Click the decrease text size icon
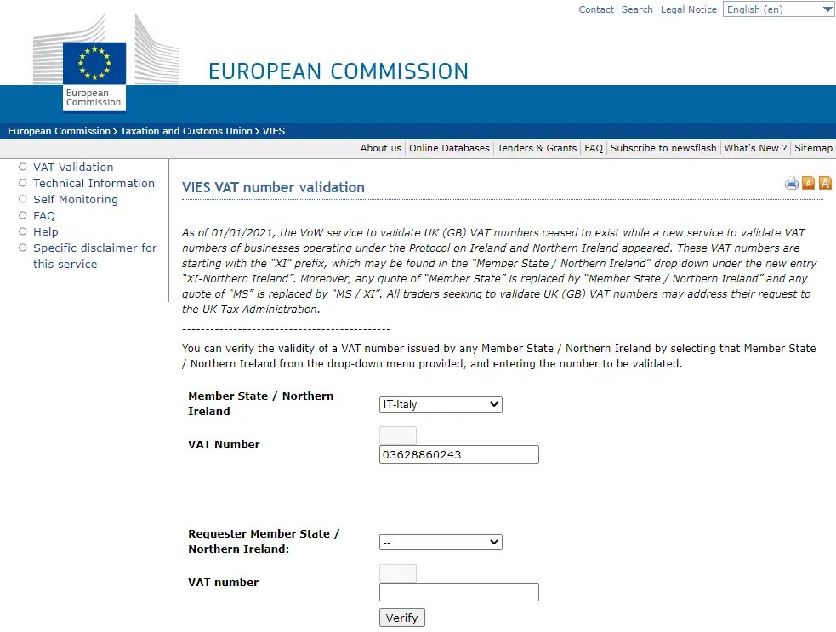Screen dimensions: 836x632 coord(808,183)
